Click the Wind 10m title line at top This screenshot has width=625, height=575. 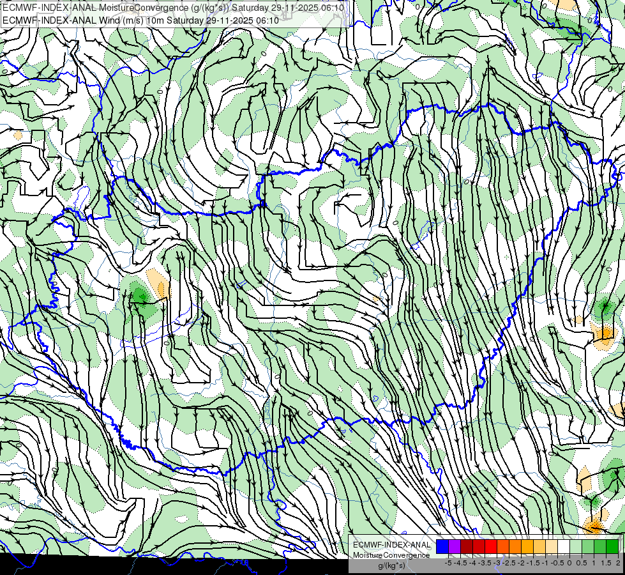point(140,20)
